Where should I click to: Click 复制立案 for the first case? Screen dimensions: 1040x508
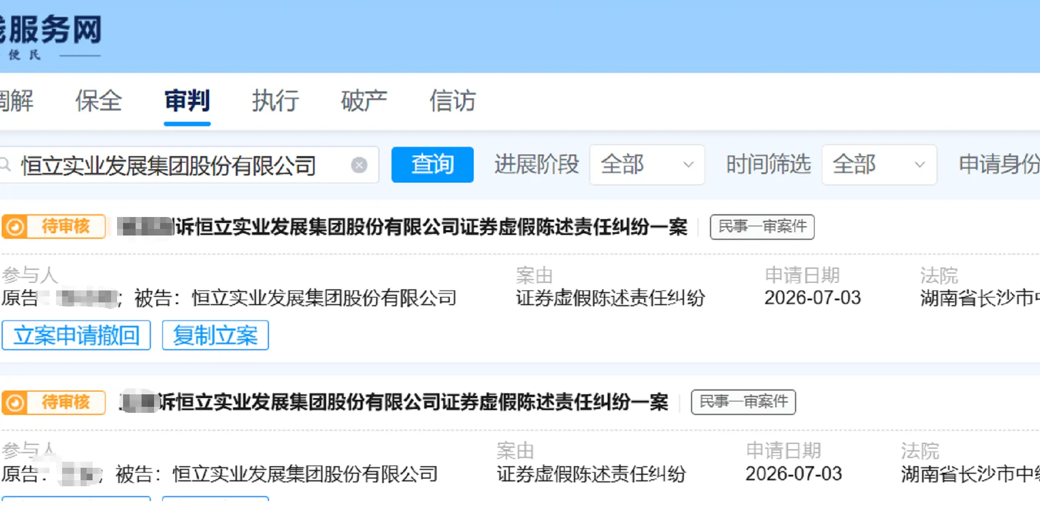pyautogui.click(x=215, y=335)
